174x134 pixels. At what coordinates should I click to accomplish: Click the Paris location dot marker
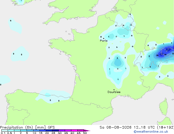(104, 38)
